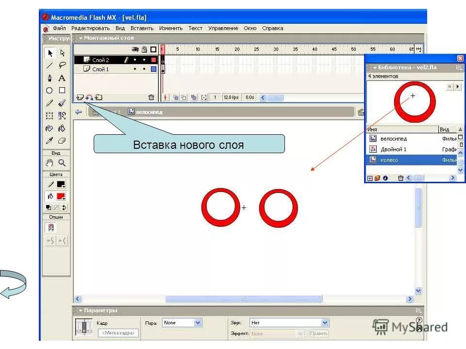Screen dimensions: 466x349
Task: Collapse the Библиотека panel arrow
Action: pyautogui.click(x=375, y=67)
